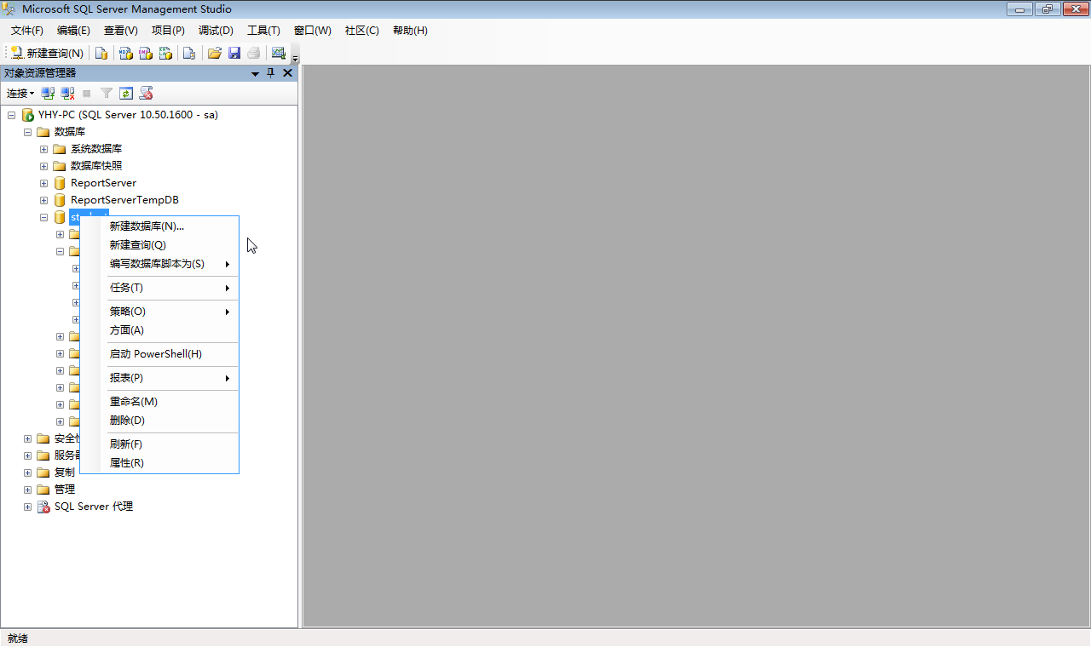Click the 管理 folder icon

click(43, 490)
